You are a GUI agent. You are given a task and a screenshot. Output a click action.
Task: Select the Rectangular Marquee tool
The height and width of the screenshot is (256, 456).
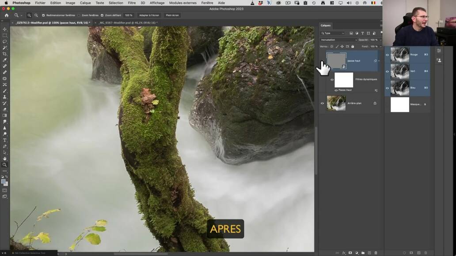tap(5, 35)
